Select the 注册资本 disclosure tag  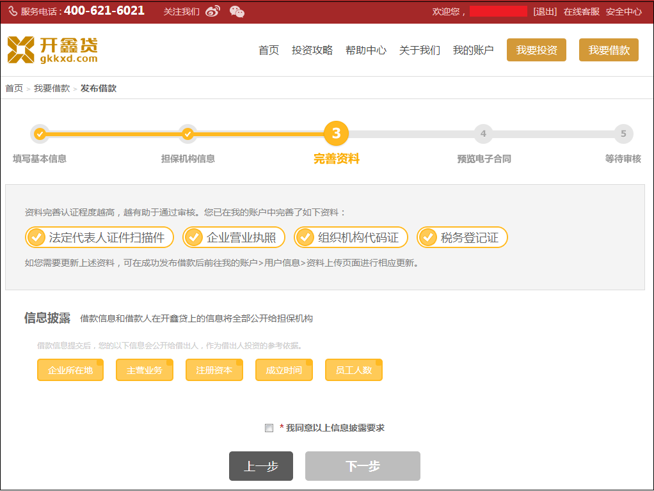click(214, 370)
